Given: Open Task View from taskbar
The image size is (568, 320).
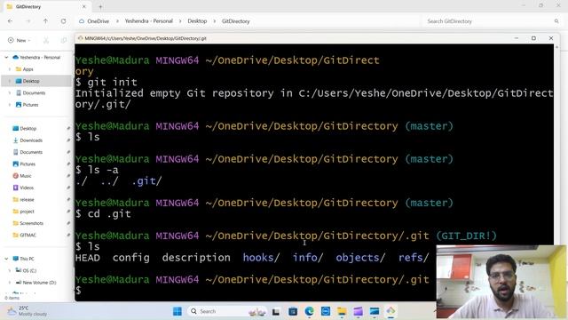Looking at the screenshot, I should (x=276, y=311).
